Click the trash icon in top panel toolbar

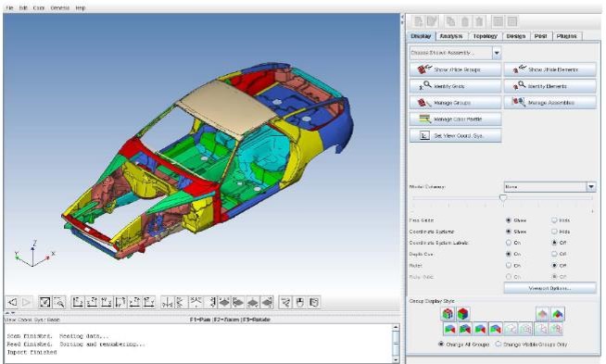pyautogui.click(x=480, y=21)
